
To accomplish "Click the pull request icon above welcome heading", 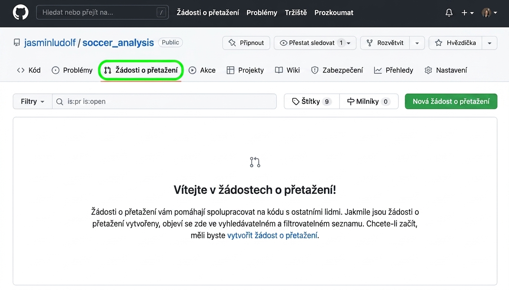I will click(255, 162).
